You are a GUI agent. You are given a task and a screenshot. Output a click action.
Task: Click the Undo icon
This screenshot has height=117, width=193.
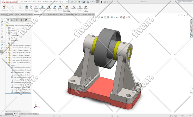[x=93, y=2]
